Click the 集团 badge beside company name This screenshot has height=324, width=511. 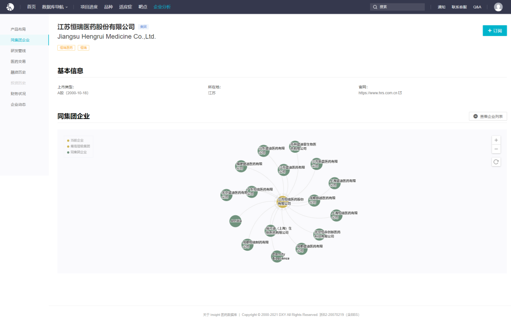point(143,26)
